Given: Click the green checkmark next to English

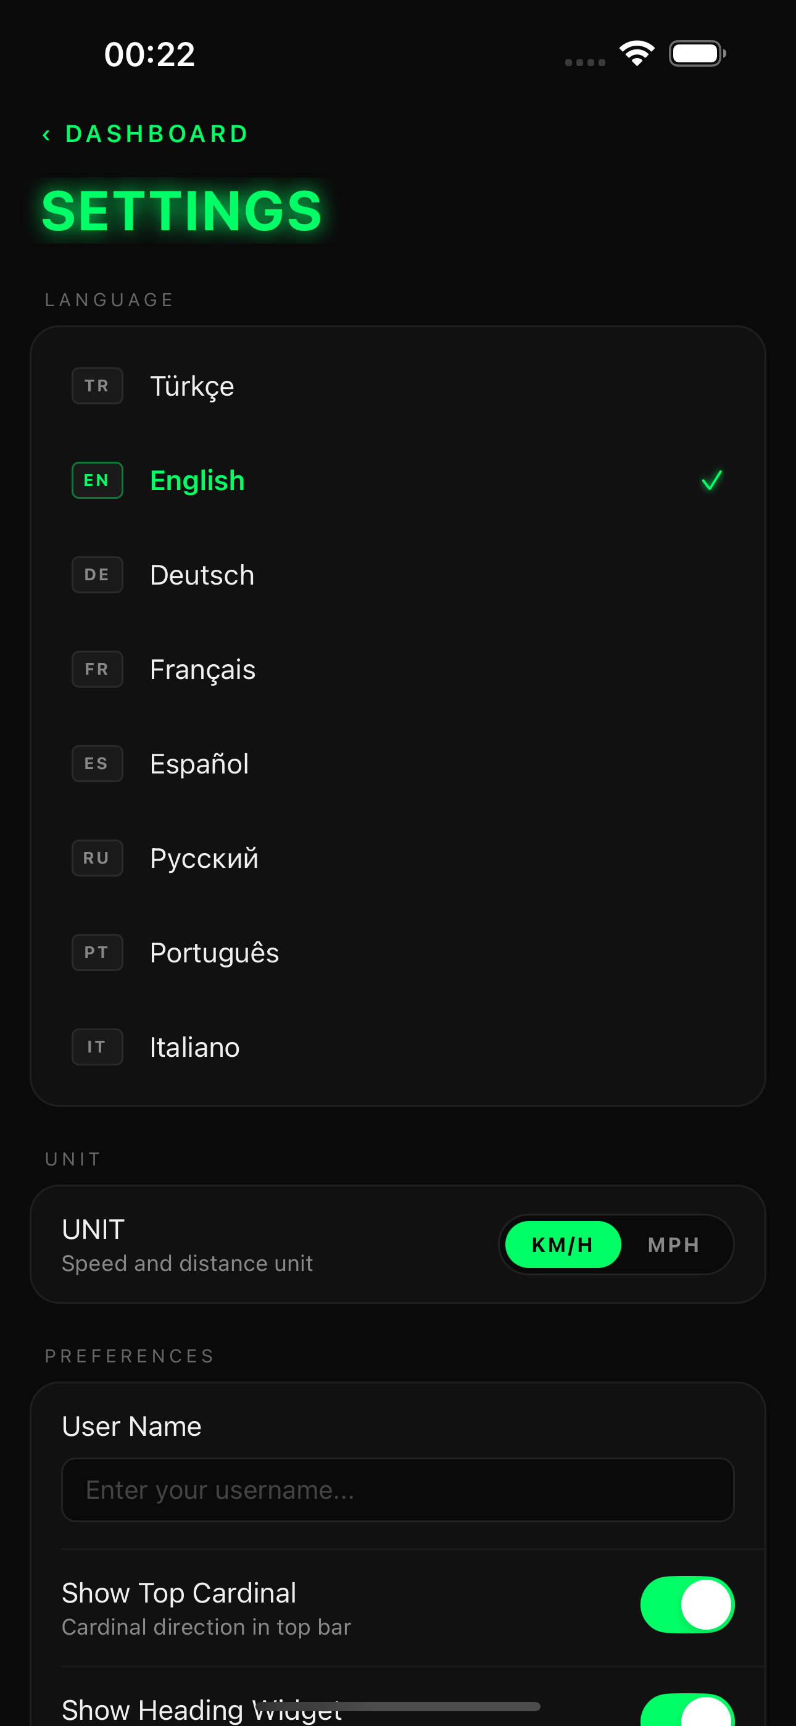Looking at the screenshot, I should click(x=711, y=480).
